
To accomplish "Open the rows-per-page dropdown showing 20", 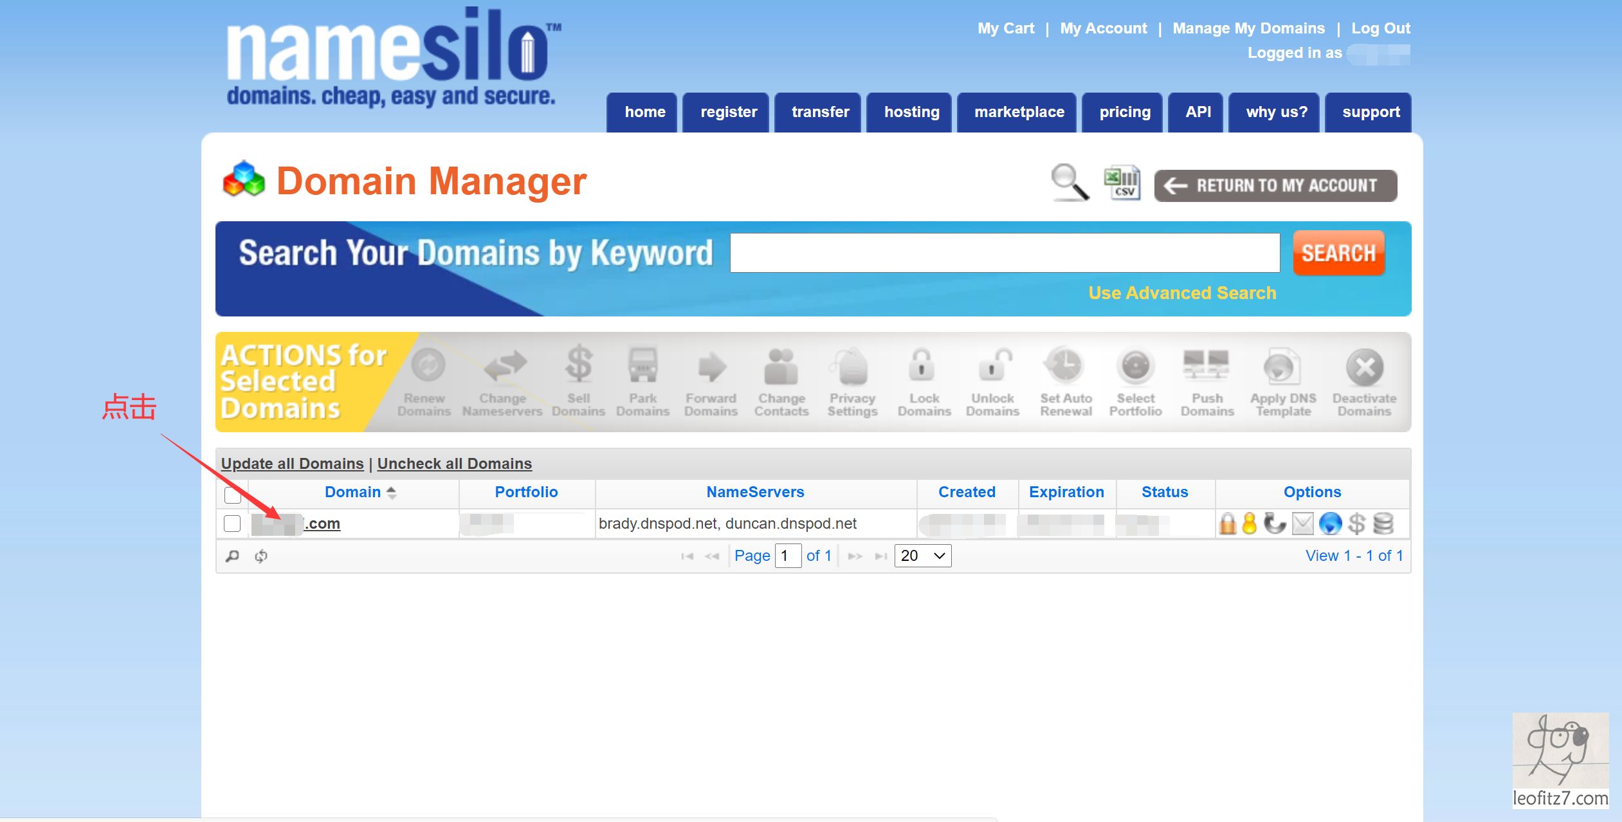I will click(922, 556).
